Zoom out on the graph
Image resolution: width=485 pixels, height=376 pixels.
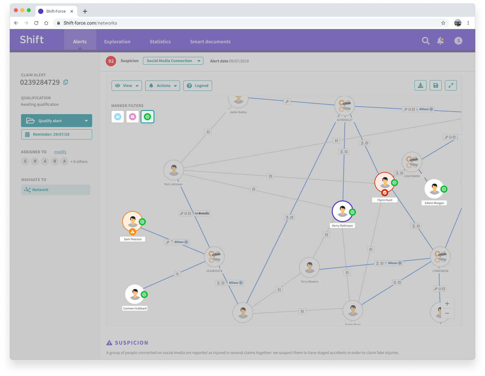coord(447,313)
